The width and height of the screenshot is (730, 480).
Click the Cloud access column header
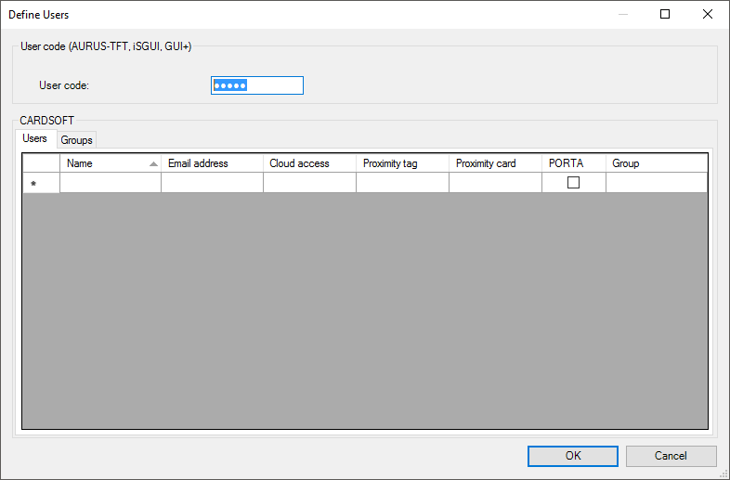tap(309, 163)
